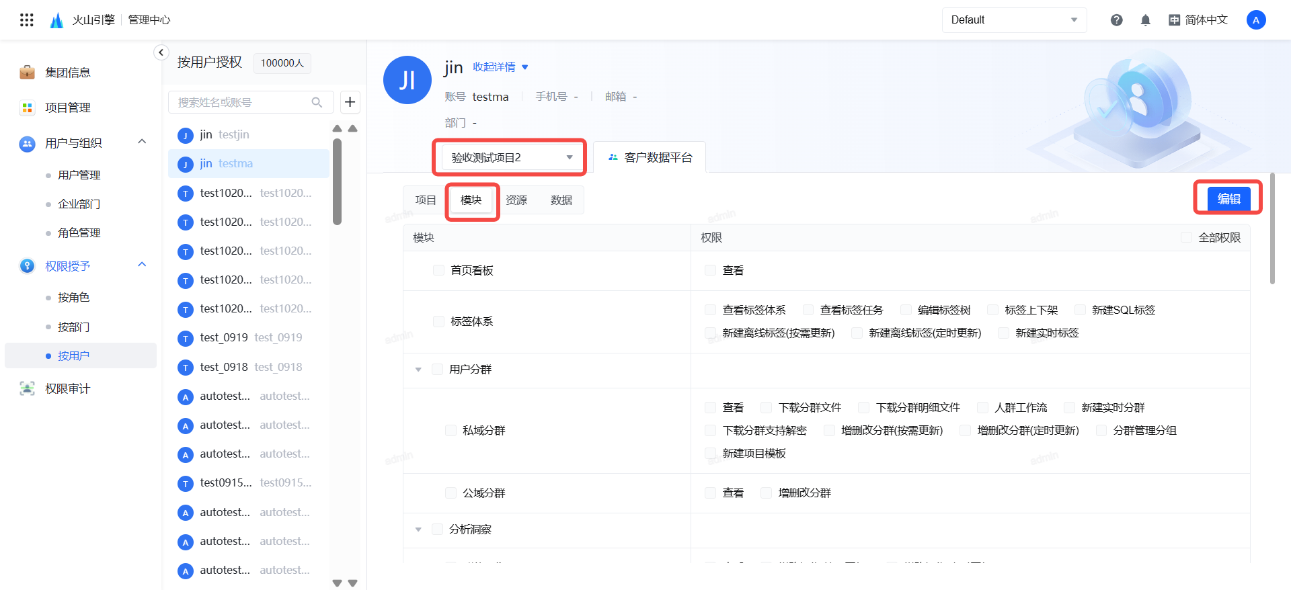Collapse the sidebar with the arrow icon

(161, 52)
